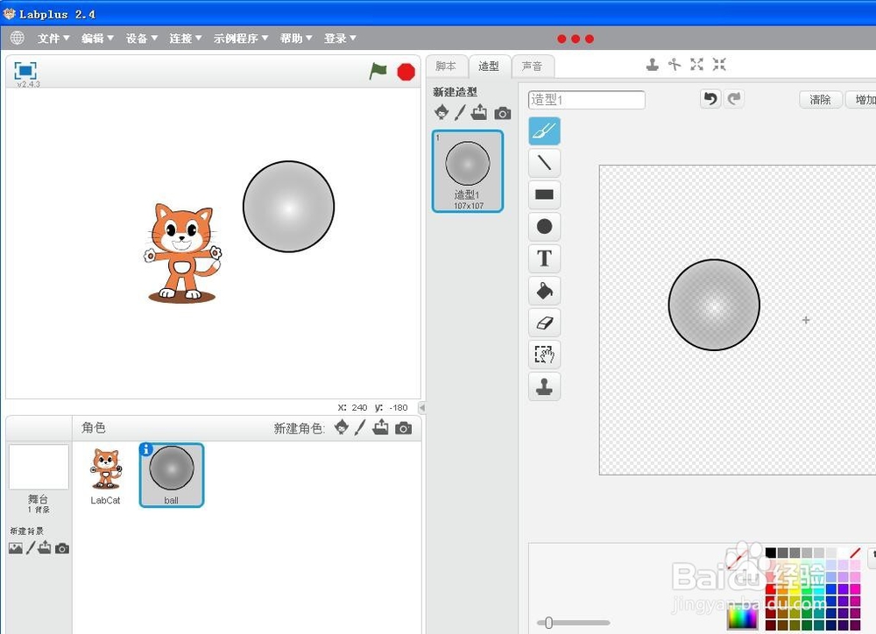The width and height of the screenshot is (876, 634).
Task: Switch to the 造型 tab
Action: (x=489, y=66)
